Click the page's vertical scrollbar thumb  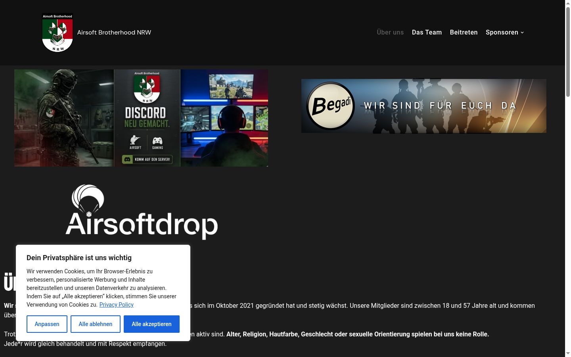coord(568,52)
